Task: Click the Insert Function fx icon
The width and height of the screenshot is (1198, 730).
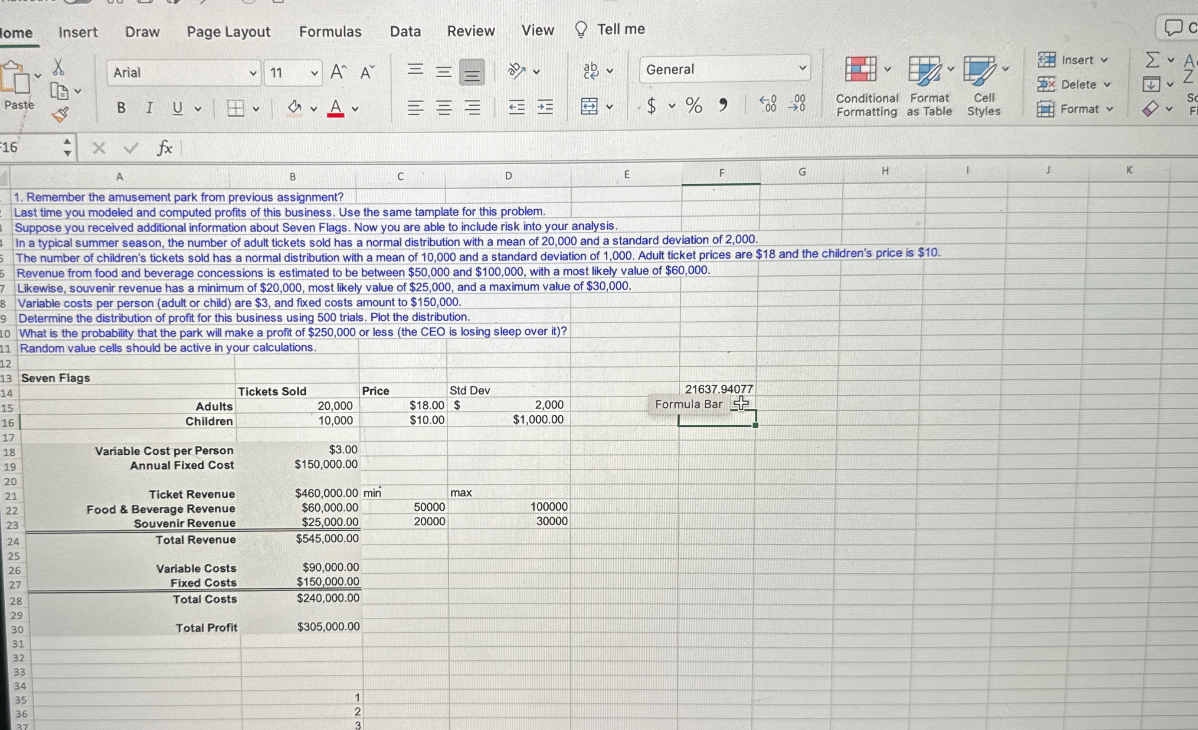Action: [164, 148]
